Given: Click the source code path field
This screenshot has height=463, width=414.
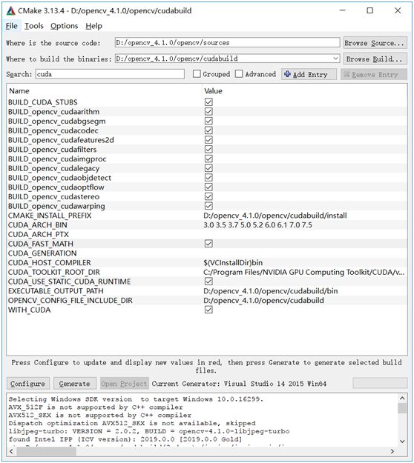Looking at the screenshot, I should [x=228, y=42].
